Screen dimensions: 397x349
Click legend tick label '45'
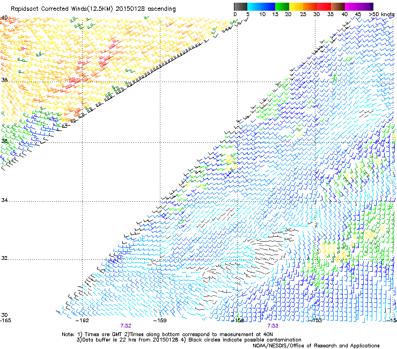coord(358,14)
